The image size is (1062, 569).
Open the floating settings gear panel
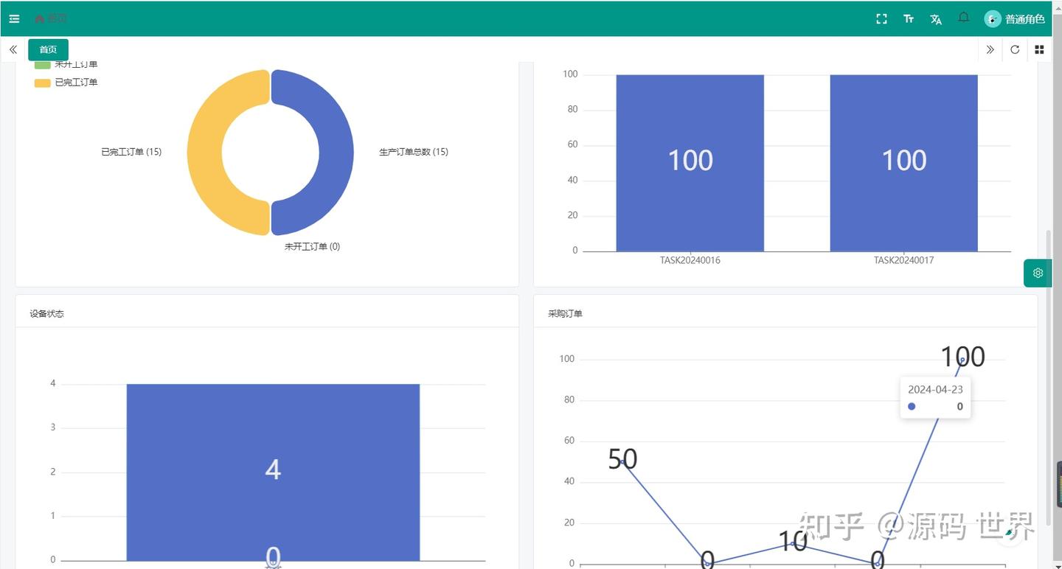coord(1037,273)
